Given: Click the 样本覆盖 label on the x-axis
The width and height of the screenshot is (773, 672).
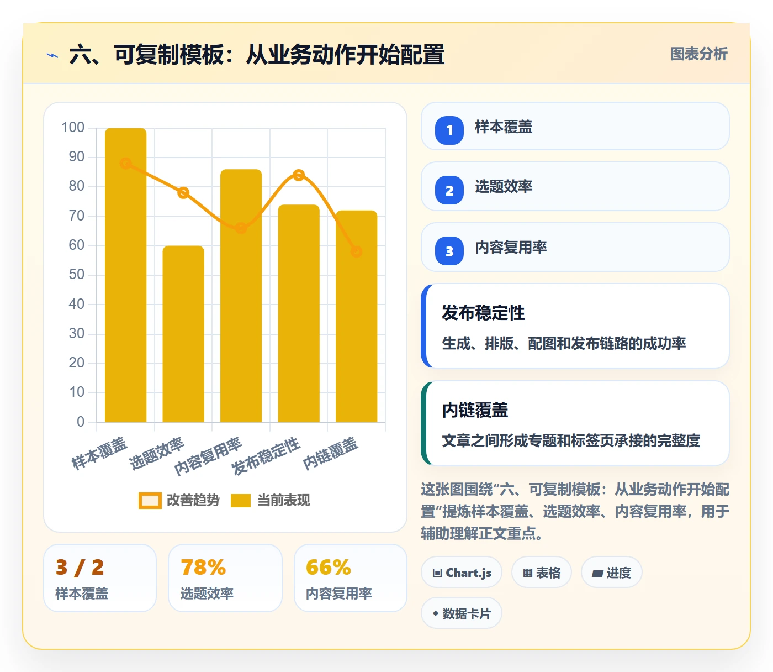Looking at the screenshot, I should pyautogui.click(x=99, y=454).
